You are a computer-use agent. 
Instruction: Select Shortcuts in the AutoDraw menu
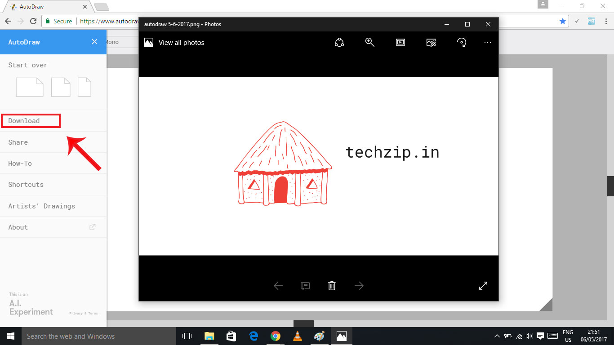tap(26, 185)
